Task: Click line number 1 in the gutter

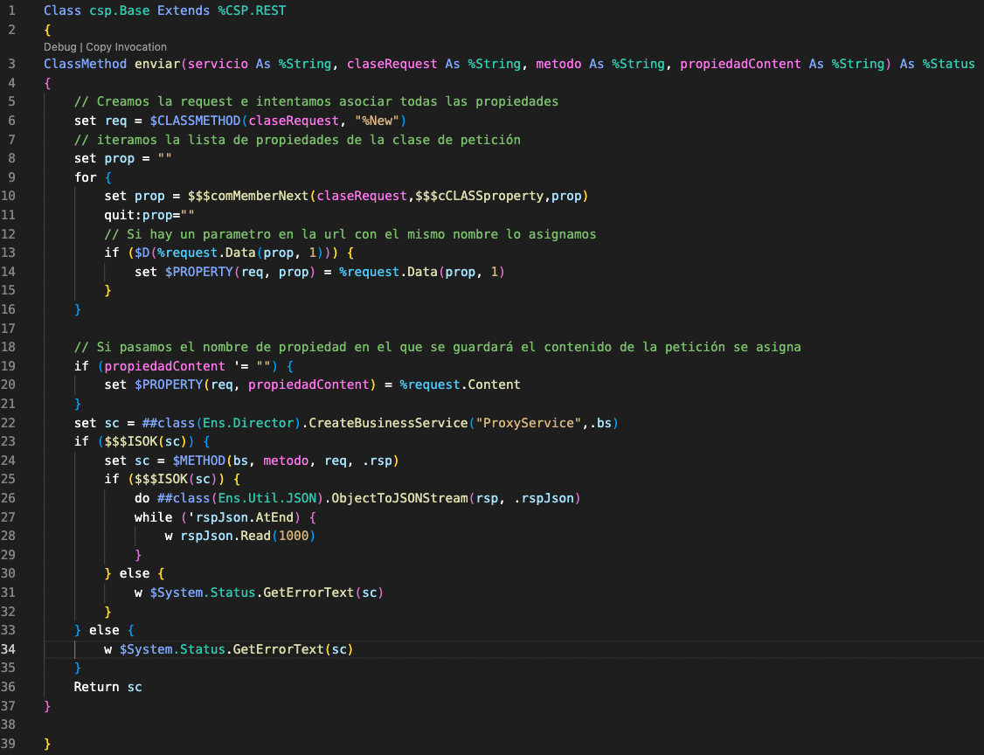Action: coord(11,11)
